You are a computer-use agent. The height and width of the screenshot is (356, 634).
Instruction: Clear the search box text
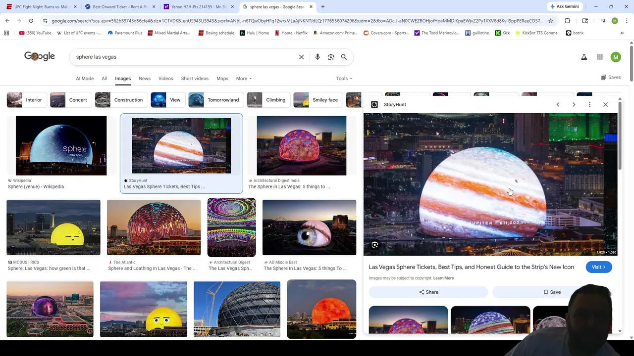click(301, 57)
